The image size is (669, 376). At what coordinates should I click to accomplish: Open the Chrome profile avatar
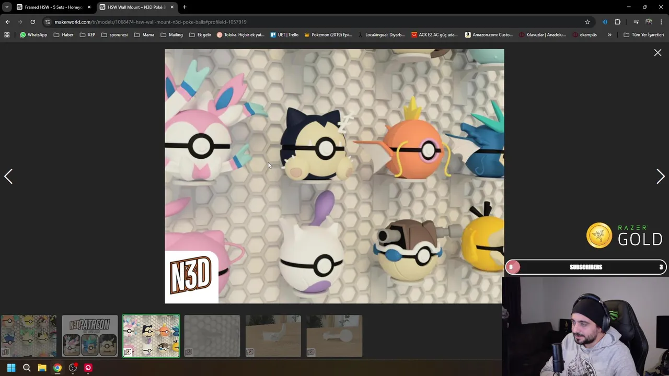649,22
